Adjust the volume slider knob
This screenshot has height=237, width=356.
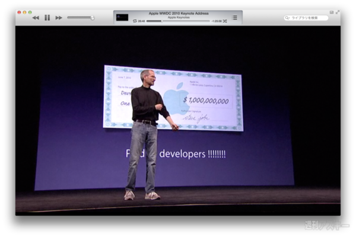(92, 18)
